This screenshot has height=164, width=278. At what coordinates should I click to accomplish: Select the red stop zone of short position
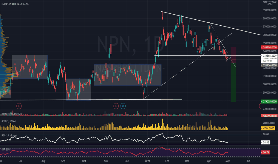pyautogui.click(x=233, y=55)
